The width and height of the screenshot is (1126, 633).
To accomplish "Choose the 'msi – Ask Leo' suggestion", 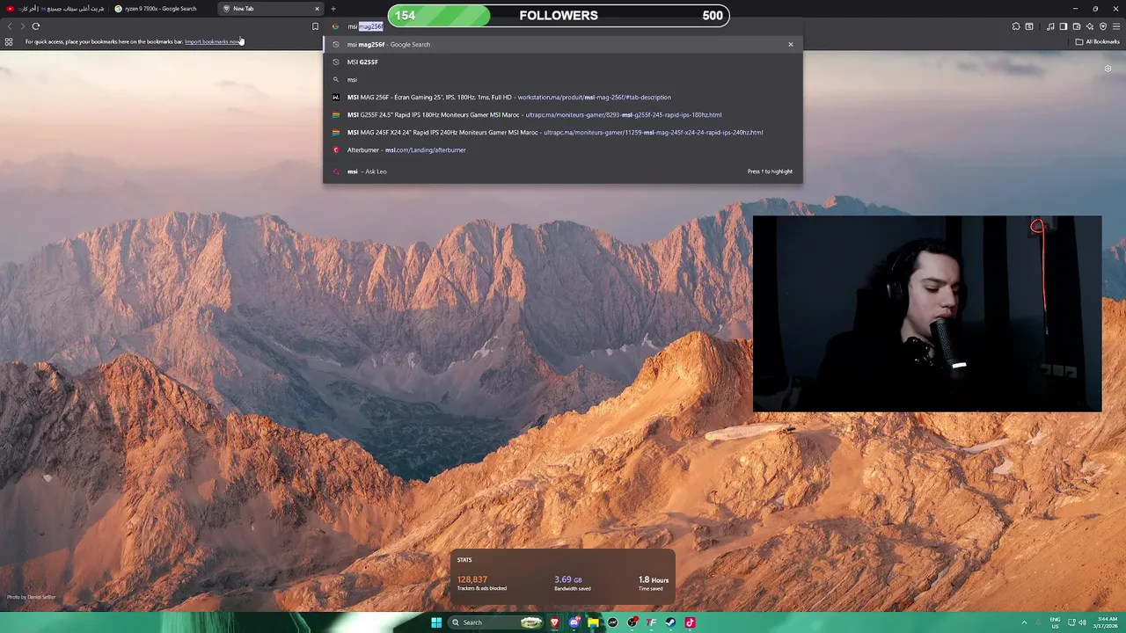I will tap(563, 171).
